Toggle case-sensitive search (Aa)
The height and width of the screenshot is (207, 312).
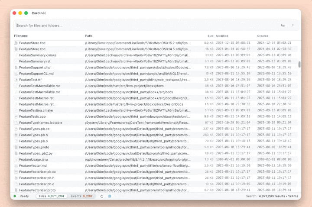click(x=283, y=26)
